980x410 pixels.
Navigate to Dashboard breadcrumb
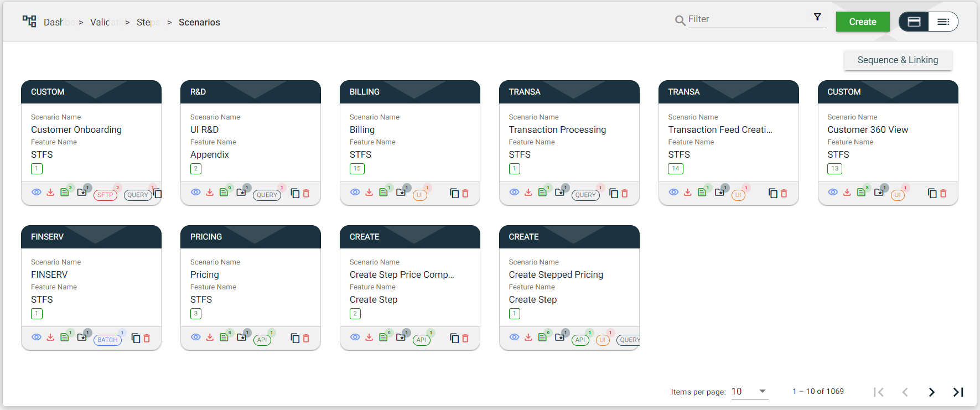54,22
